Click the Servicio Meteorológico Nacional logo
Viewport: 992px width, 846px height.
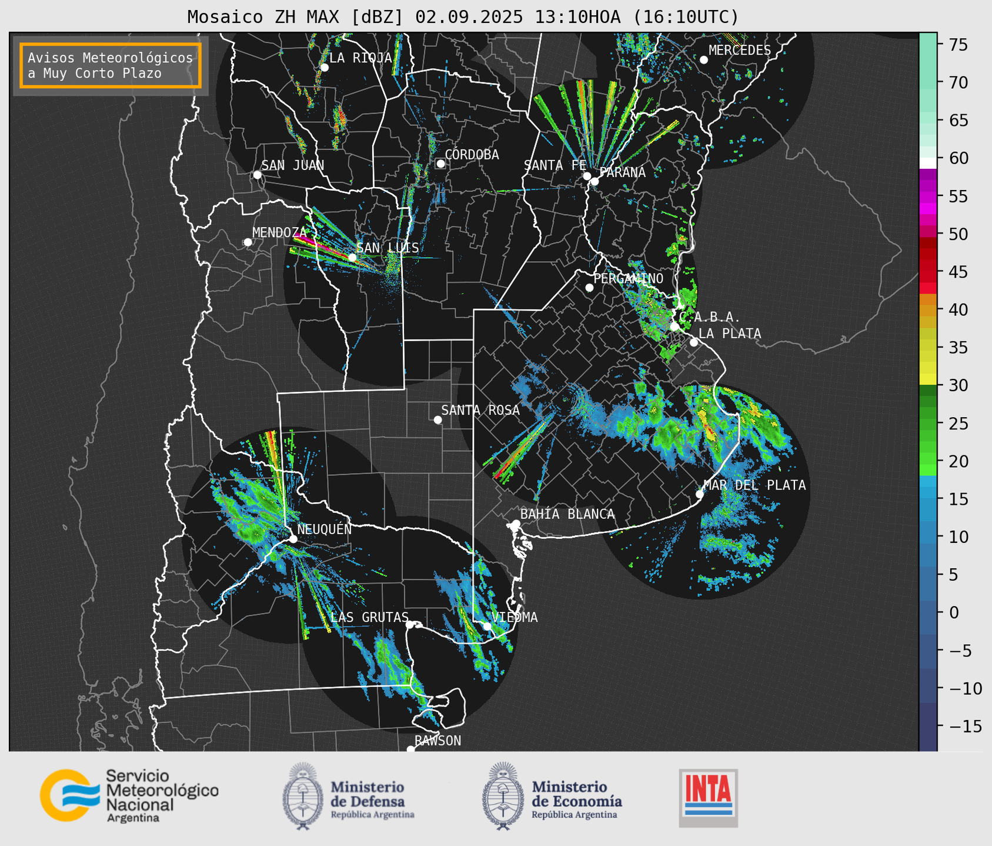[129, 795]
